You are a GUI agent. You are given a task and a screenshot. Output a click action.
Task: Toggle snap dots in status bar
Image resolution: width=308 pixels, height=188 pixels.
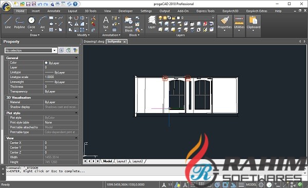[193, 184]
